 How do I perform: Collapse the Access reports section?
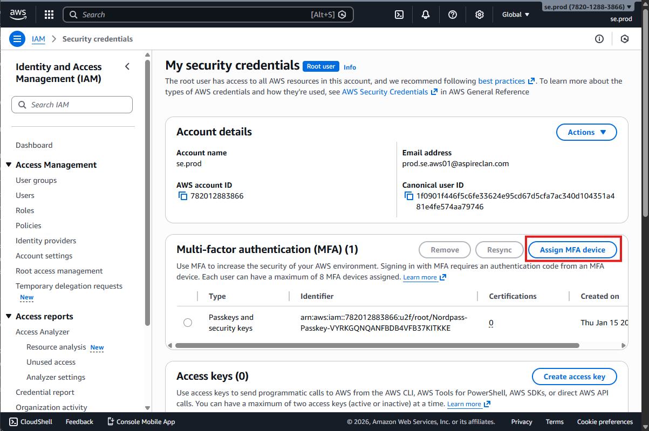point(9,316)
